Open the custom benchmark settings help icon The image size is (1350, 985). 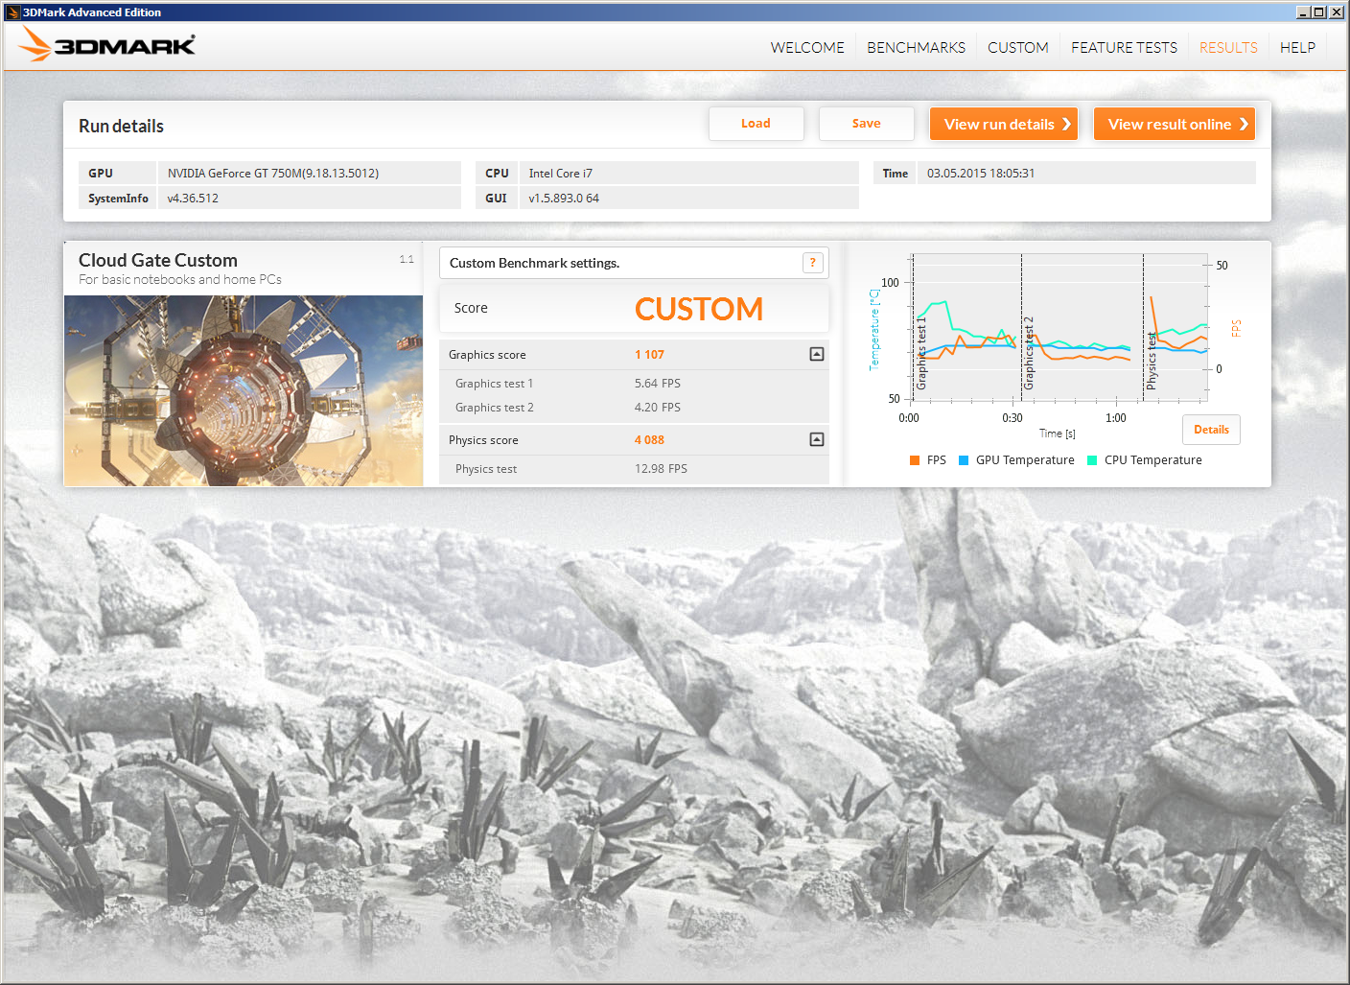click(x=812, y=263)
